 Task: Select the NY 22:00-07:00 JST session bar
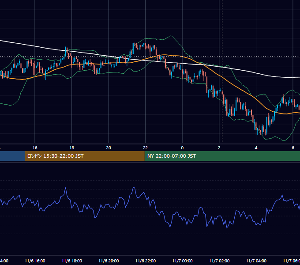coord(222,156)
